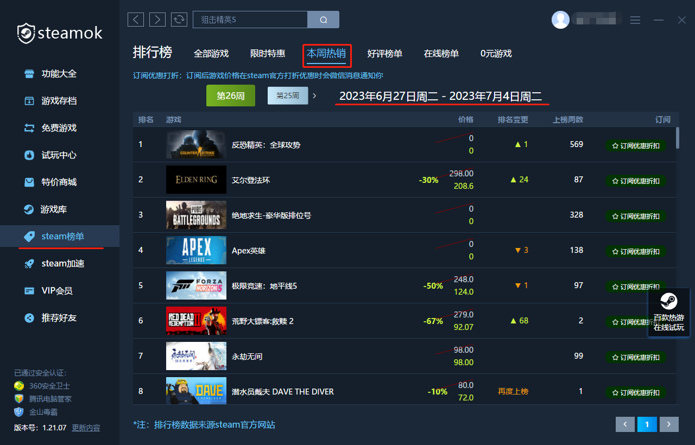Open the PUBG Battlegrounds thumbnail
Viewport: 695px width, 445px height.
[196, 215]
